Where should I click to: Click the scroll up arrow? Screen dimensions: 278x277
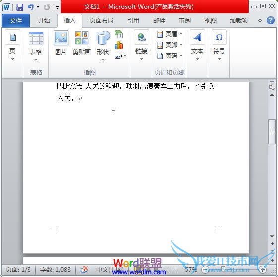pyautogui.click(x=272, y=95)
